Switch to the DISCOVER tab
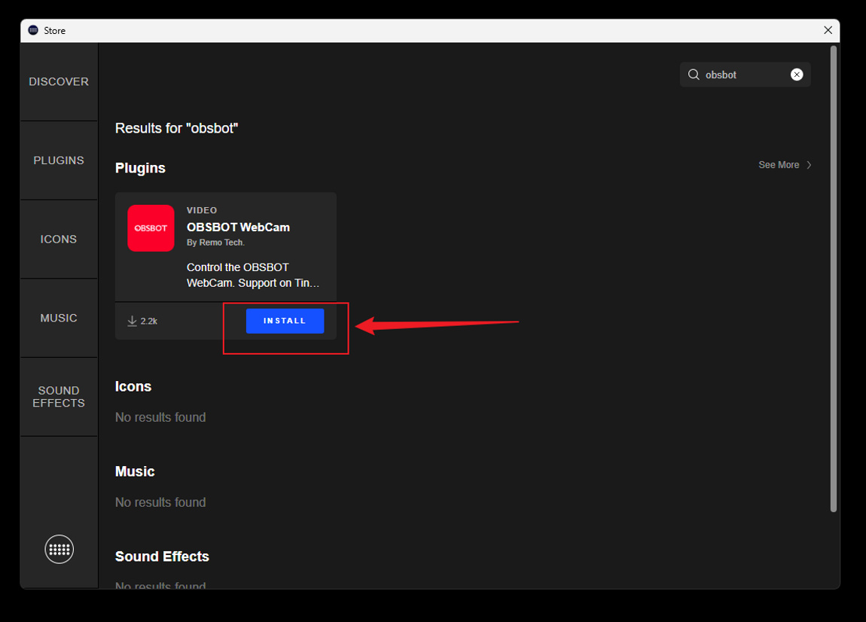The image size is (866, 622). [x=59, y=81]
